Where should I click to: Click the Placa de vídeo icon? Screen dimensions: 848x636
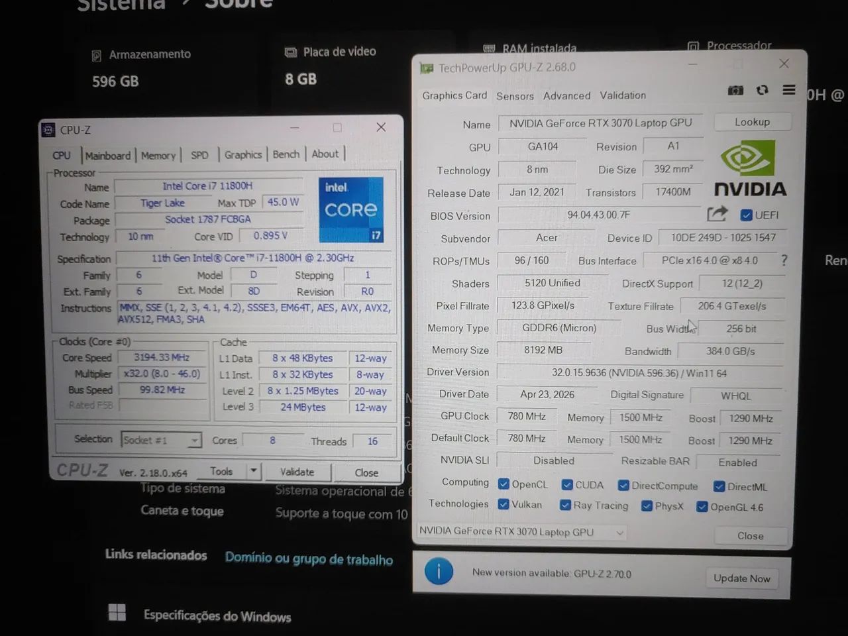290,52
